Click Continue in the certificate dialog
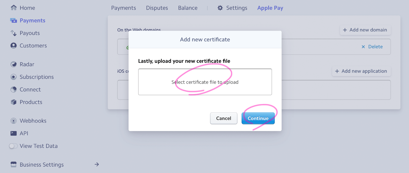This screenshot has height=173, width=409. coord(258,118)
